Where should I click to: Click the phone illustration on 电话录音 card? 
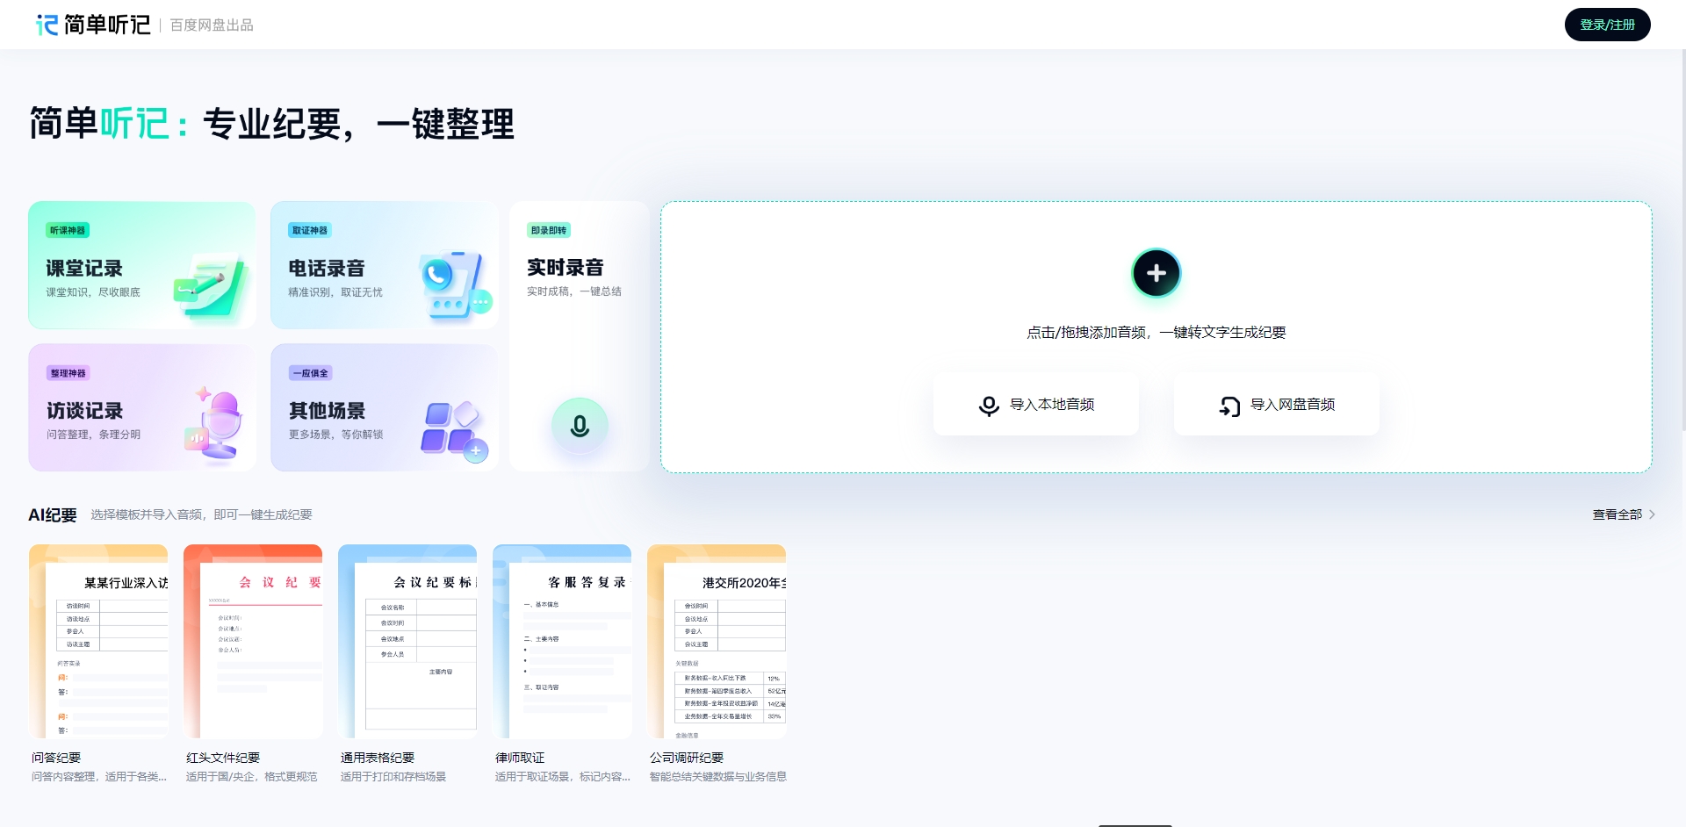pos(454,287)
